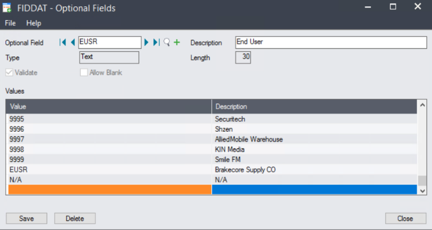Click the green plus new record icon
The image size is (432, 230).
[177, 43]
